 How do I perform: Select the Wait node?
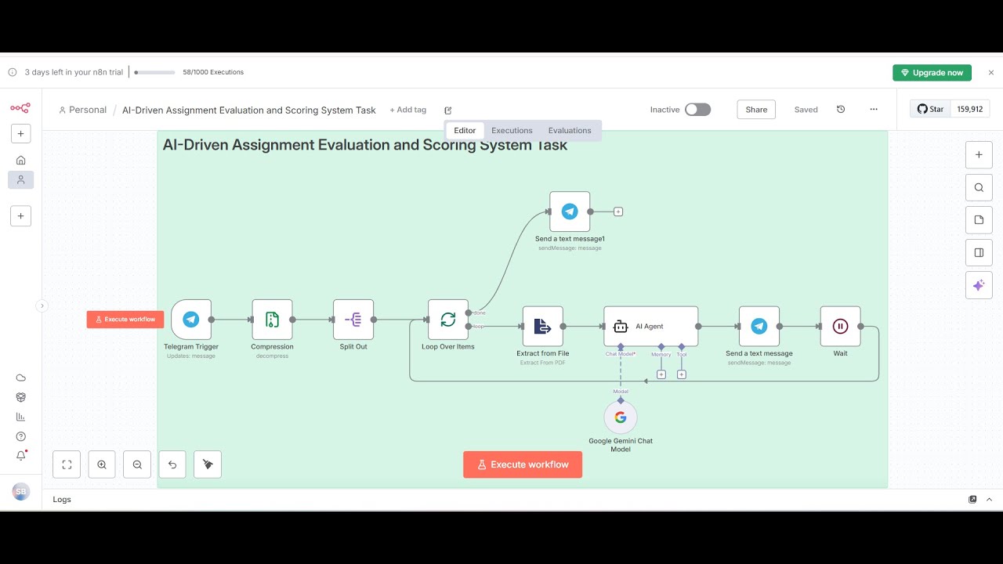pos(840,326)
